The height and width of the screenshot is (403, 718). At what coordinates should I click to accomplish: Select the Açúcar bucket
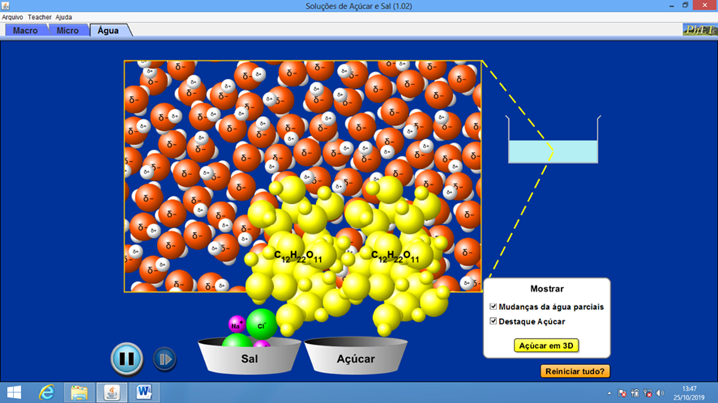pos(355,359)
